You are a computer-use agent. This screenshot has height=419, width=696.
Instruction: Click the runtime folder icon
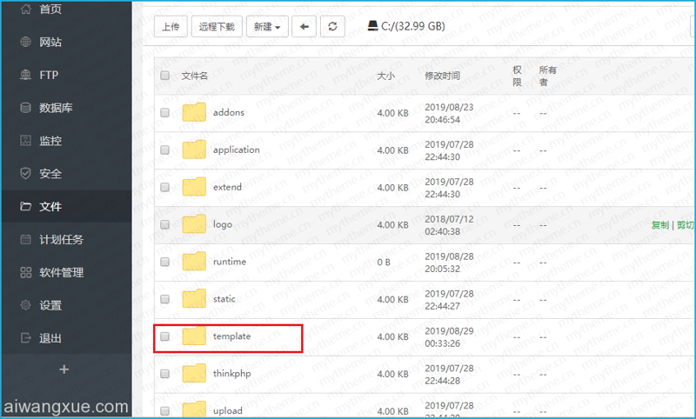(194, 261)
